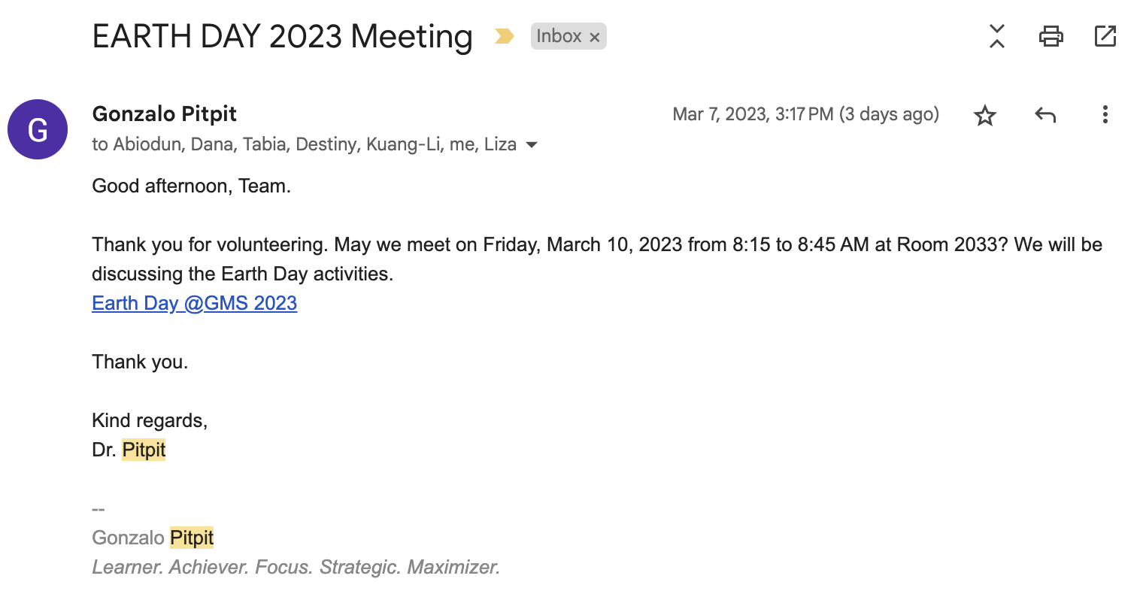Click the purple G sender avatar
The height and width of the screenshot is (603, 1143).
(38, 129)
